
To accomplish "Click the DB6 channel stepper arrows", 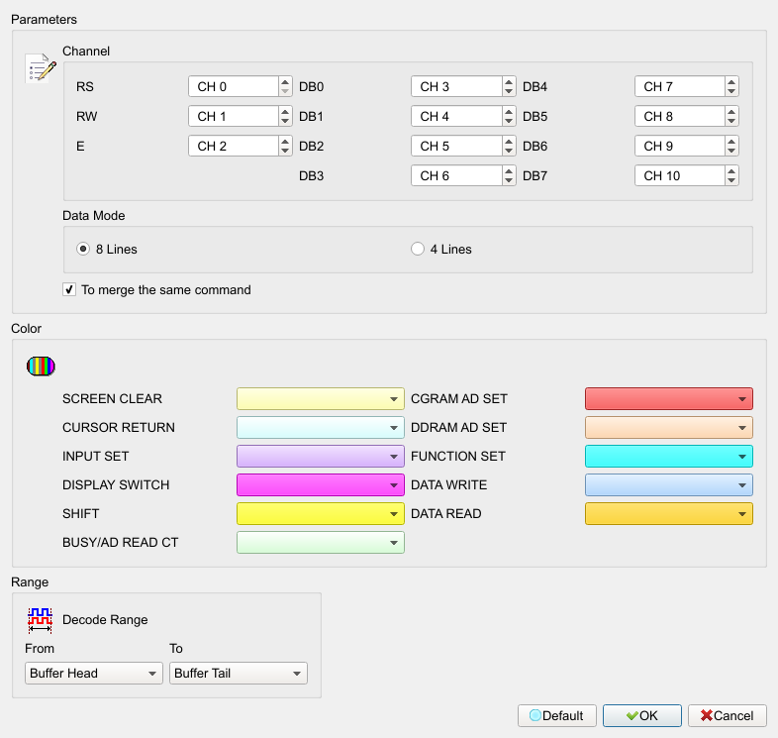I will [731, 146].
